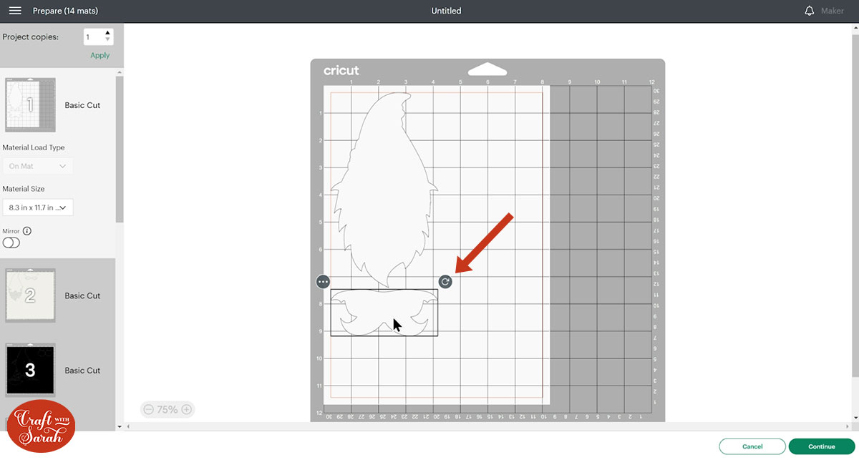Viewport: 859px width, 460px height.
Task: Zoom in with the plus icon
Action: (186, 410)
